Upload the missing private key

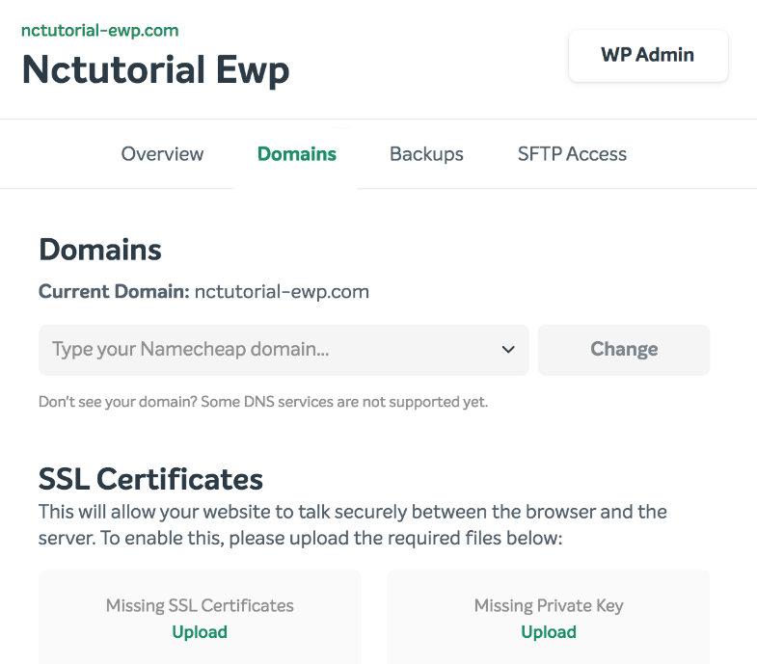click(x=549, y=632)
